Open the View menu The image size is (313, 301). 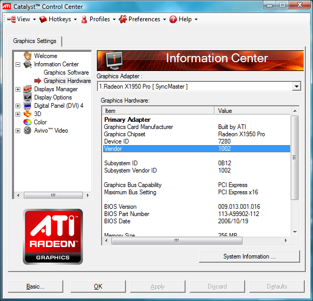[x=21, y=19]
